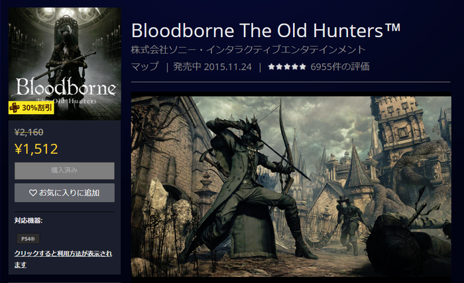The image size is (464, 283).
Task: Click the heart icon on the favorites button
Action: point(33,193)
